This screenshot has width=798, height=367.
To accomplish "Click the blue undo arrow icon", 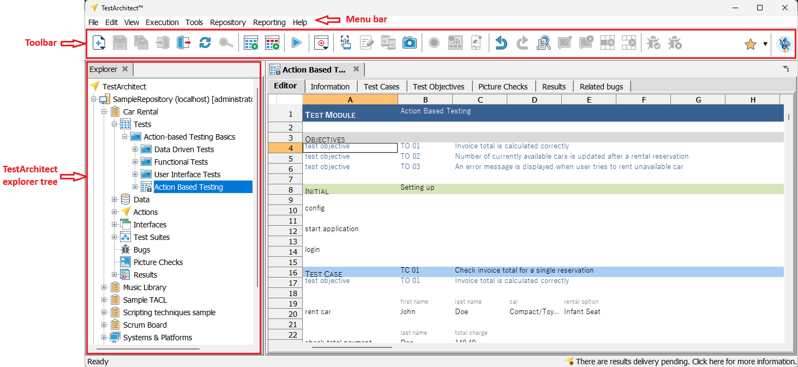I will (x=501, y=43).
